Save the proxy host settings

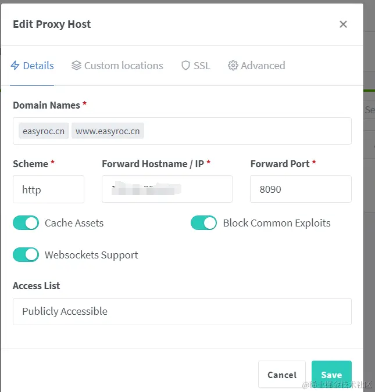tap(331, 375)
